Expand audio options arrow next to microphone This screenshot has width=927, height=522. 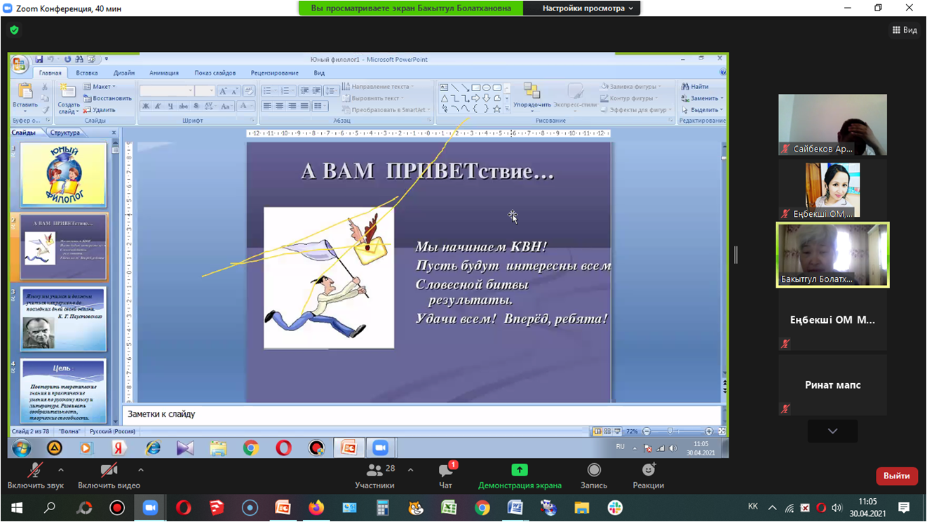[x=61, y=470]
